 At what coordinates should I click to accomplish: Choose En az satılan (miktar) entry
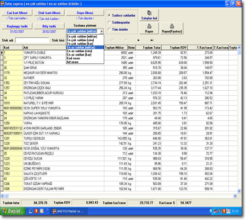pos(85,47)
